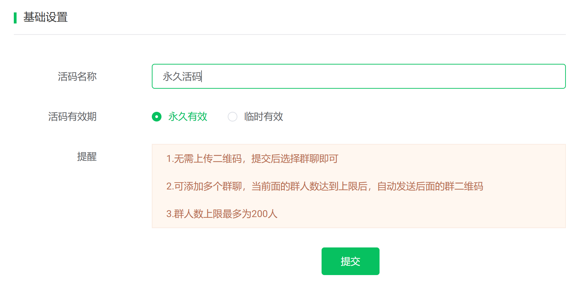580x283 pixels.
Task: Click the green bar beside 基础设置
Action: 15,18
